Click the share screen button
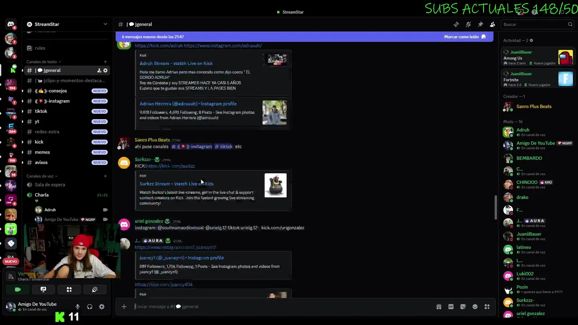The width and height of the screenshot is (578, 325). pyautogui.click(x=43, y=289)
